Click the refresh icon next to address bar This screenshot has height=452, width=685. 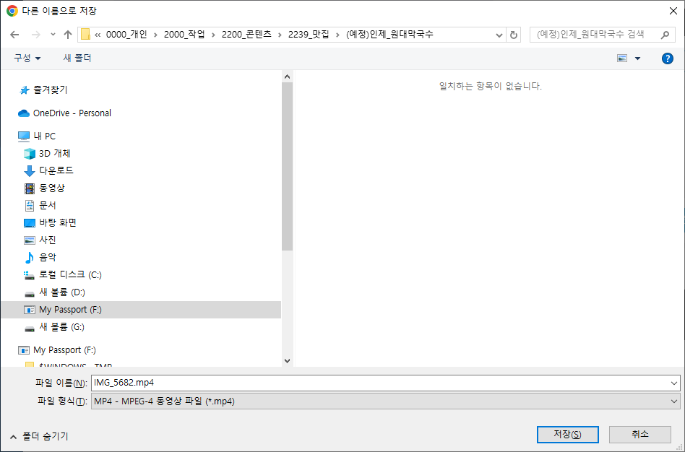(x=512, y=34)
